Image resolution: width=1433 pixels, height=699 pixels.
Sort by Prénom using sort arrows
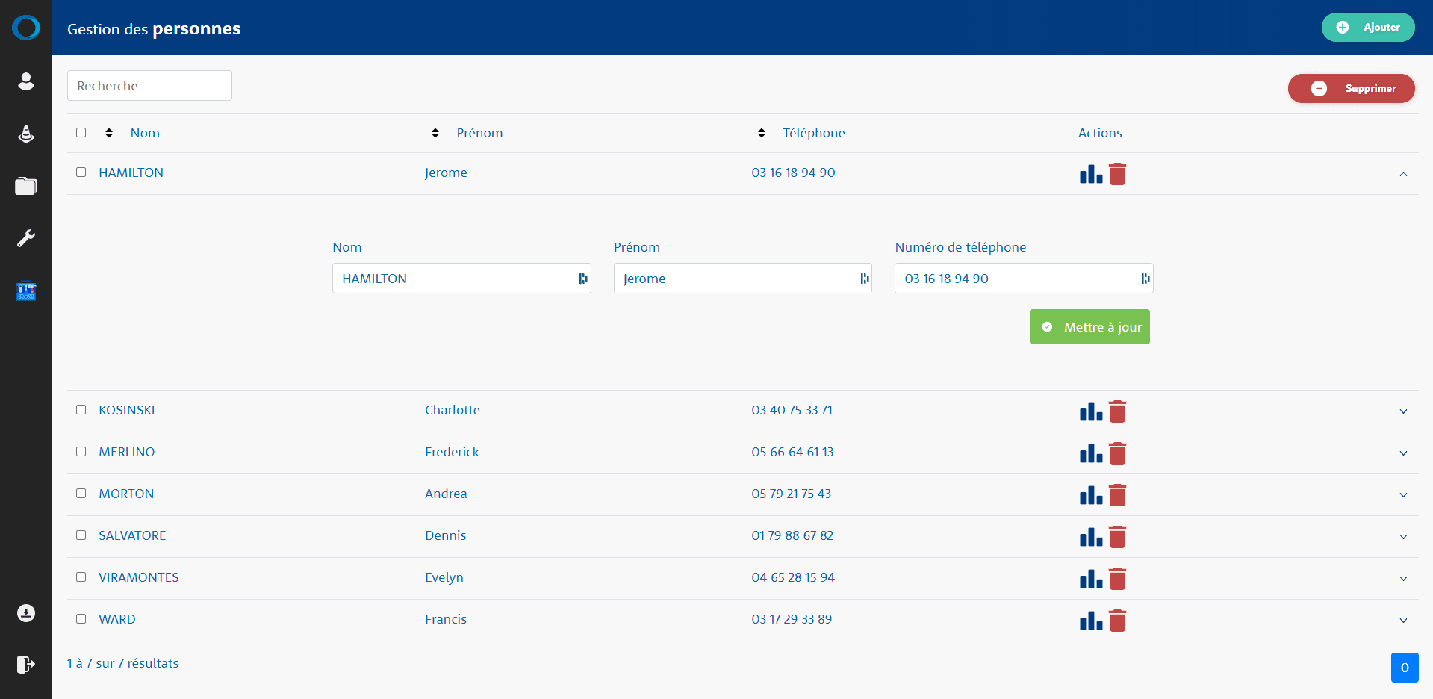435,133
